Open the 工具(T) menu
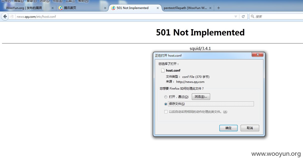Screen dimensions: 303x161 click(70, 1)
